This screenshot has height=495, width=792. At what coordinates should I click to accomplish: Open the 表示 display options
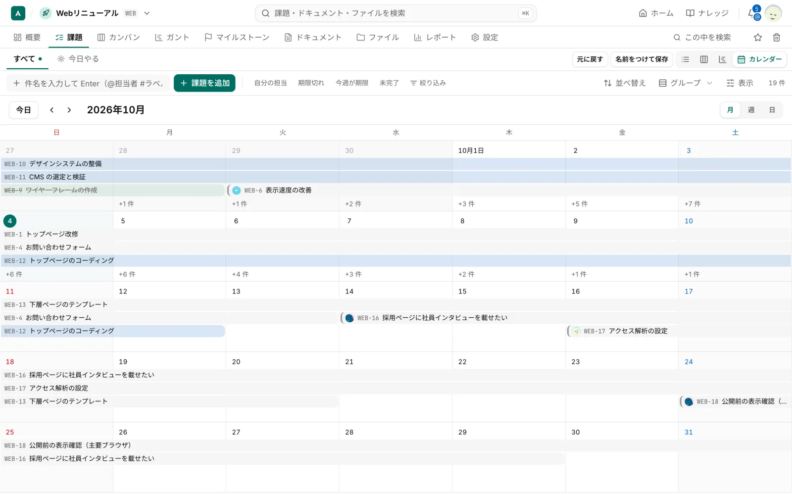(x=740, y=83)
